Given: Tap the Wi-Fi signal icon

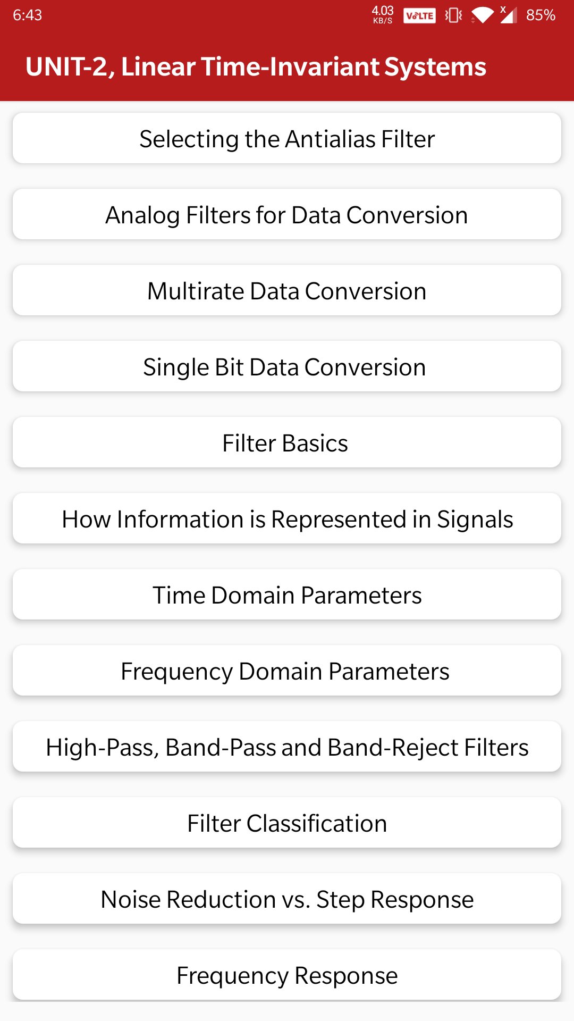Looking at the screenshot, I should (x=482, y=15).
